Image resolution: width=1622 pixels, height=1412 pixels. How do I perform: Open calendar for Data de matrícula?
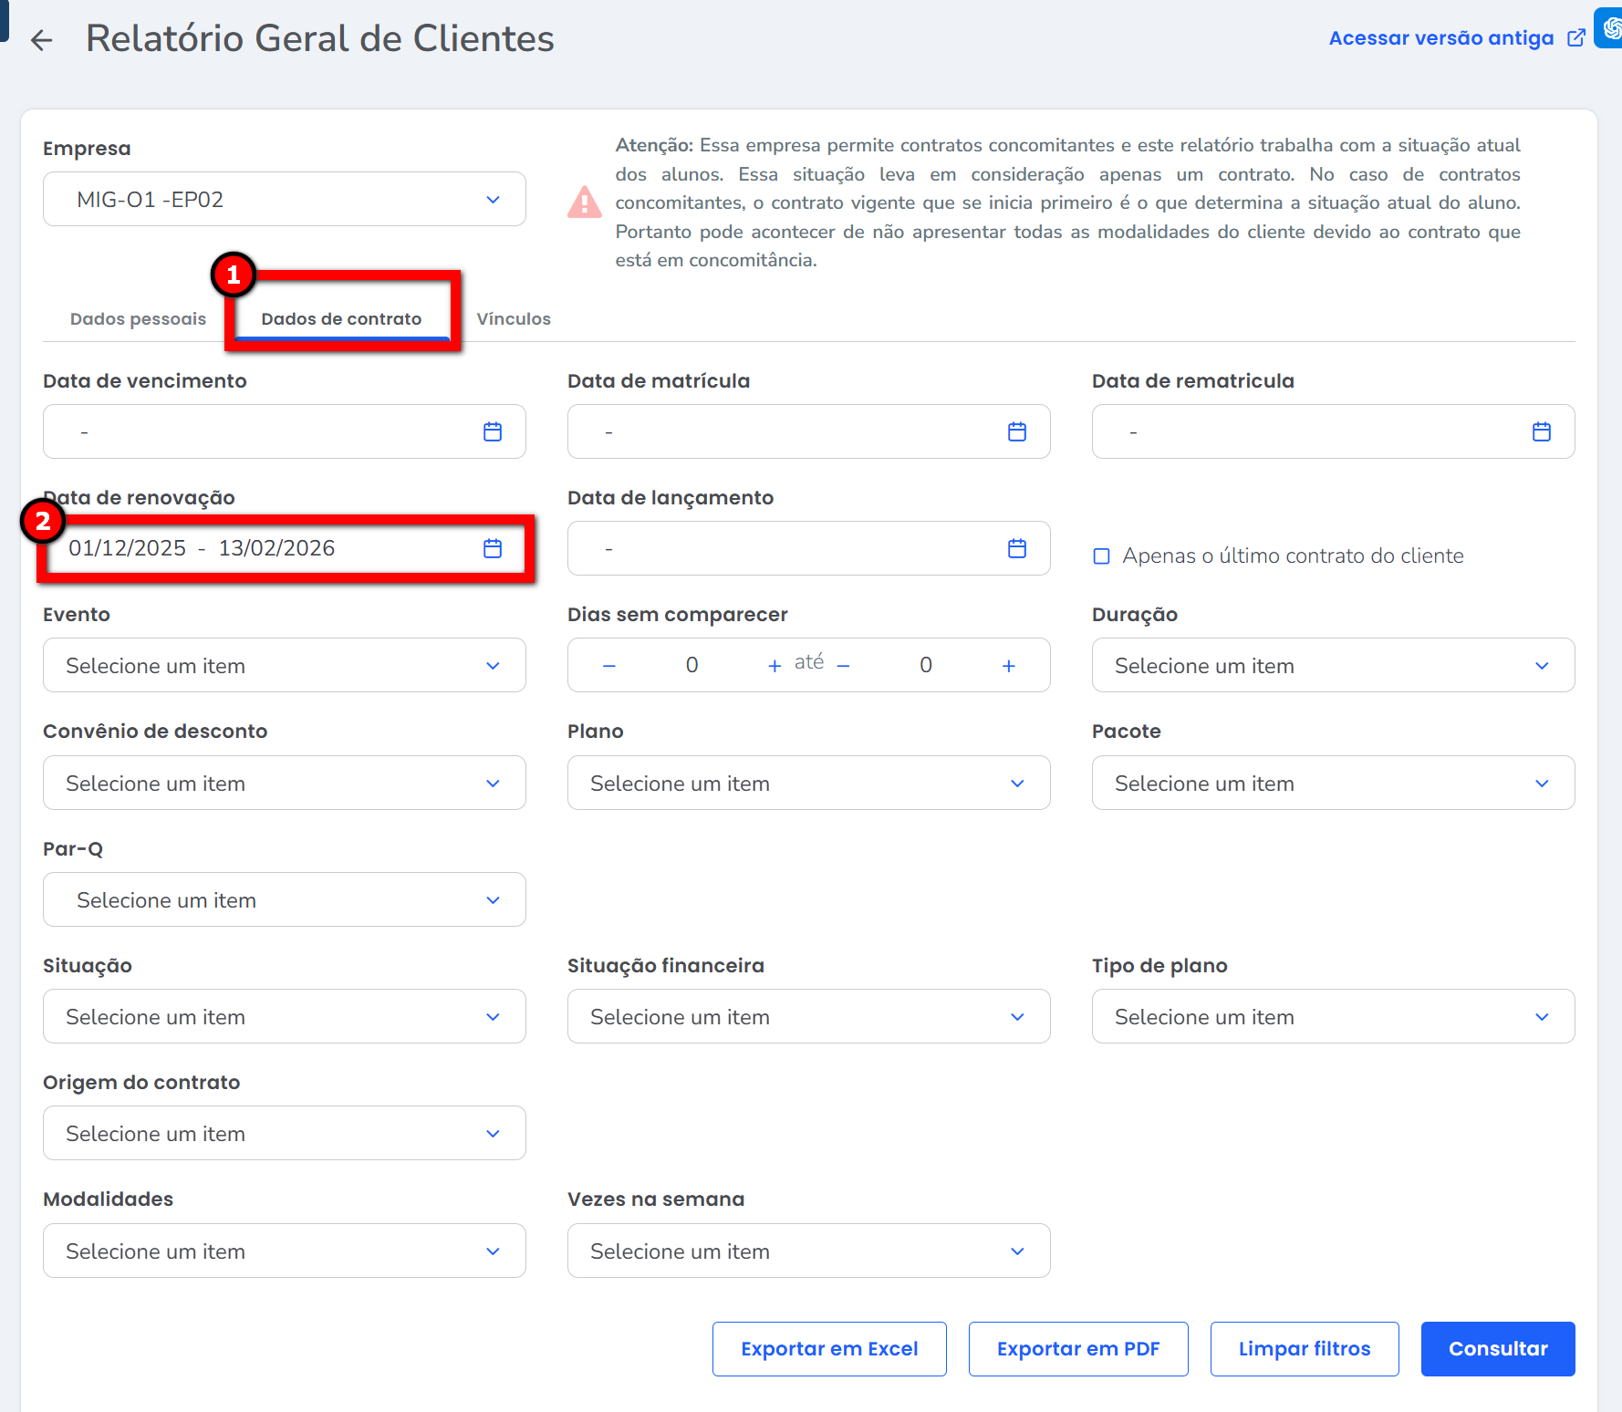(x=1017, y=431)
